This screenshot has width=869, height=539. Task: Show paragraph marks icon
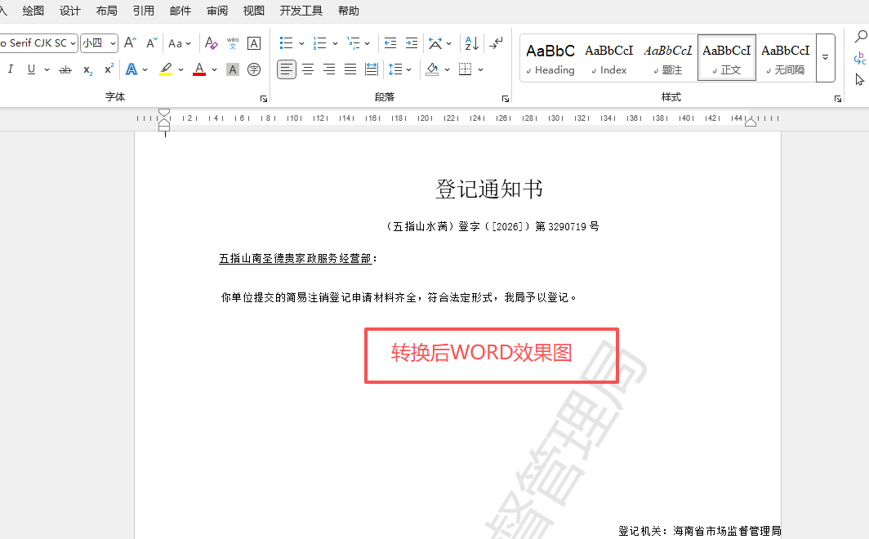tap(497, 42)
